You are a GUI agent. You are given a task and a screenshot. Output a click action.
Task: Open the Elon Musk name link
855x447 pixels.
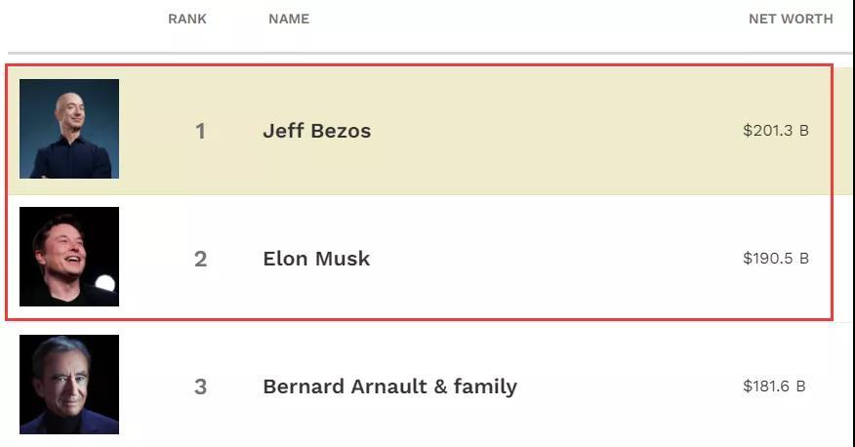tap(316, 259)
